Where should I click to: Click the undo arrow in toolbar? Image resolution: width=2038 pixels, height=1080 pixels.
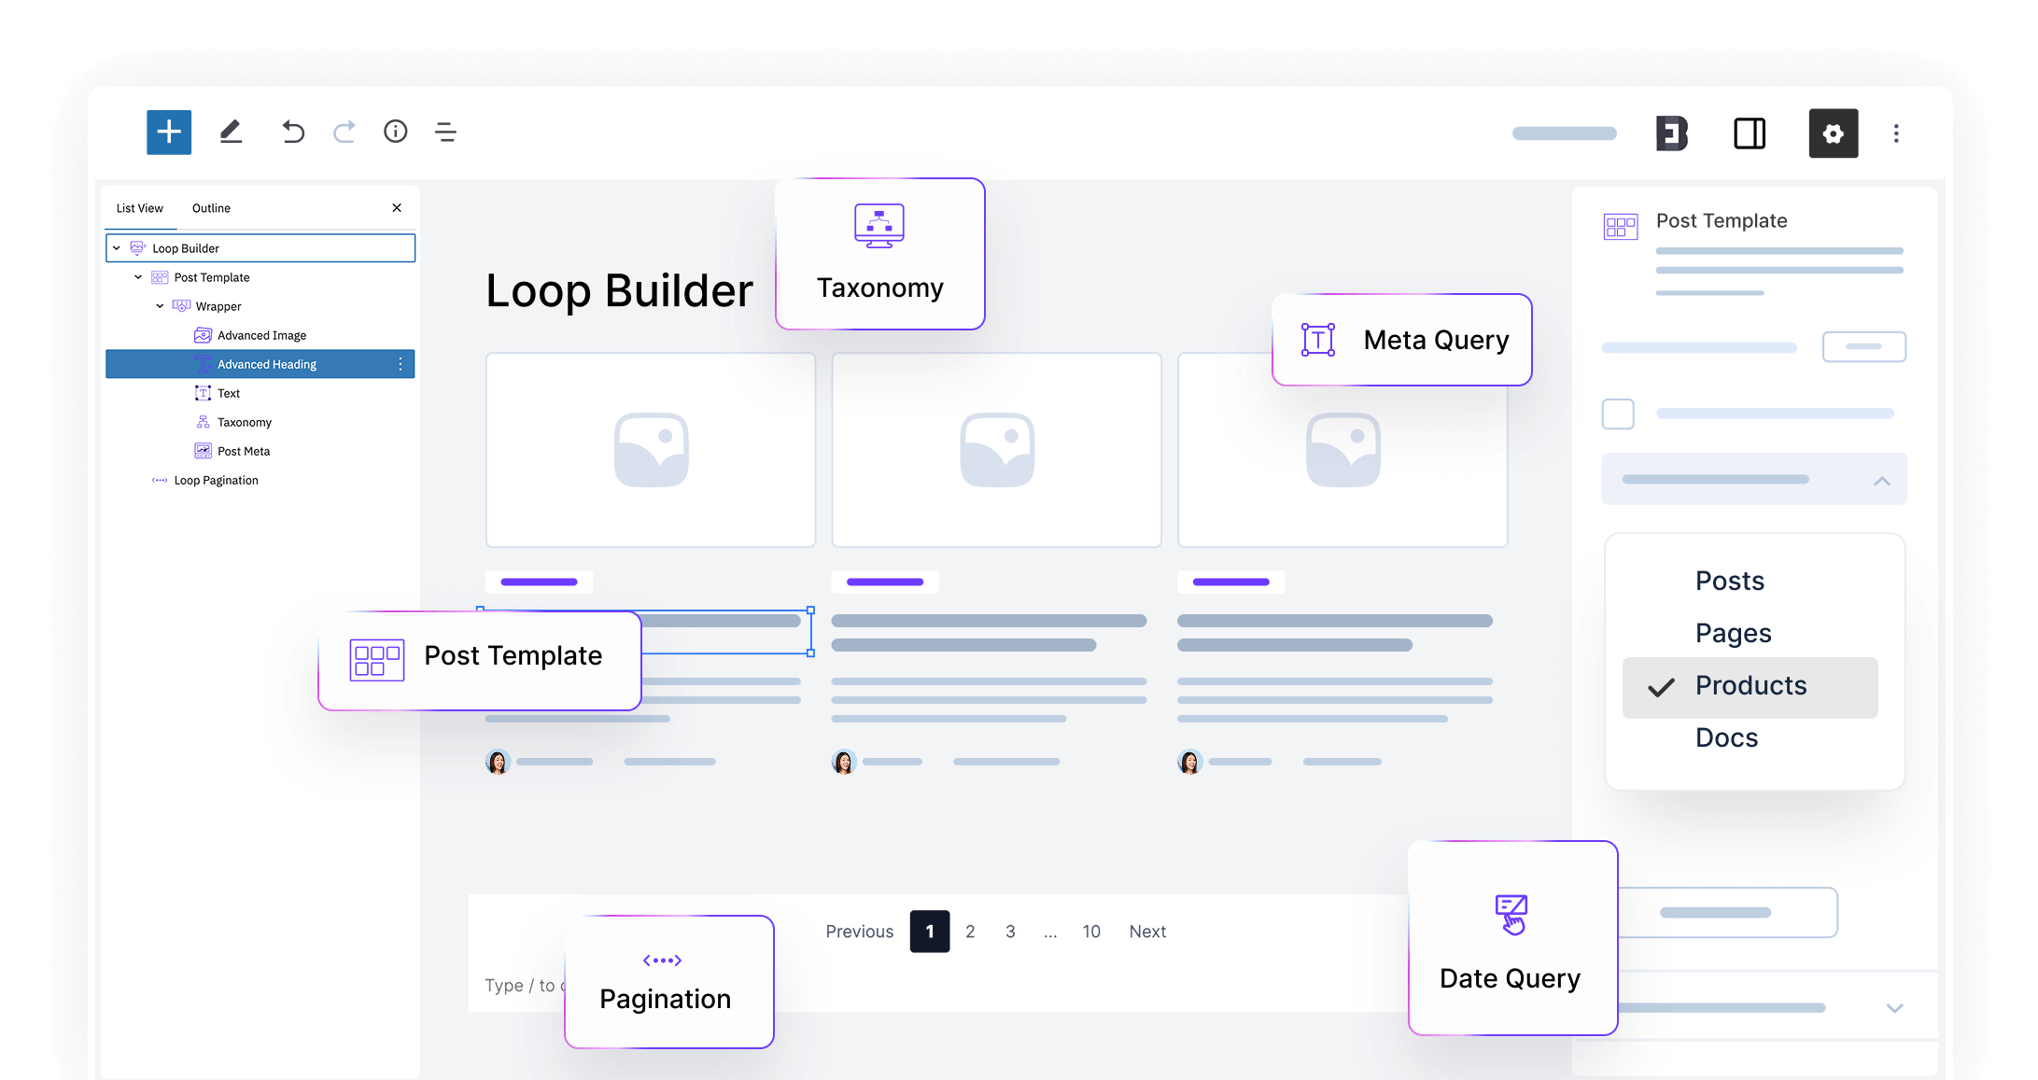(293, 133)
